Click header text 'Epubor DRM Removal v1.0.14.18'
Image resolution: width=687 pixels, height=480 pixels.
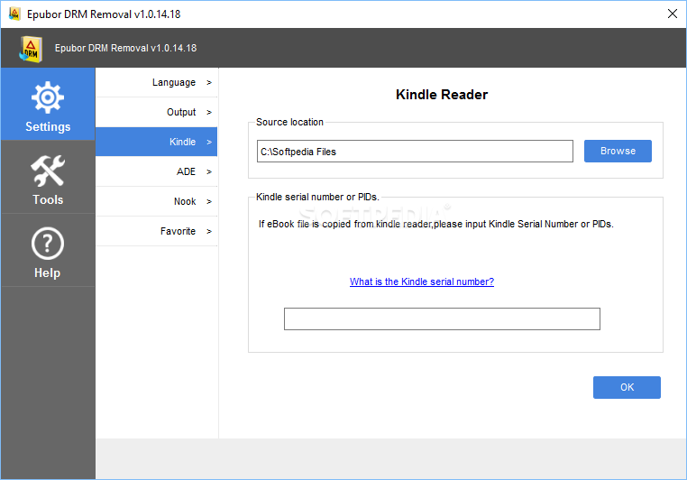pos(125,48)
